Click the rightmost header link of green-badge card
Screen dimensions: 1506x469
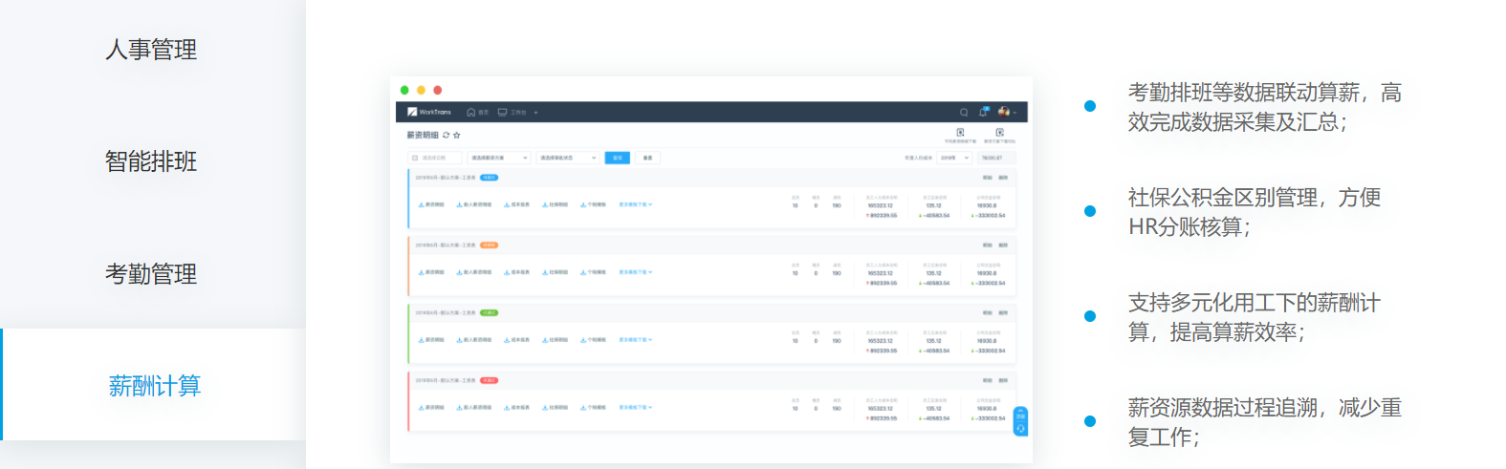[1003, 312]
